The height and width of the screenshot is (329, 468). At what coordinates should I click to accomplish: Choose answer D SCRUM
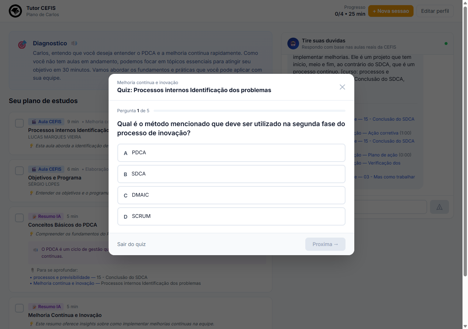(x=231, y=216)
